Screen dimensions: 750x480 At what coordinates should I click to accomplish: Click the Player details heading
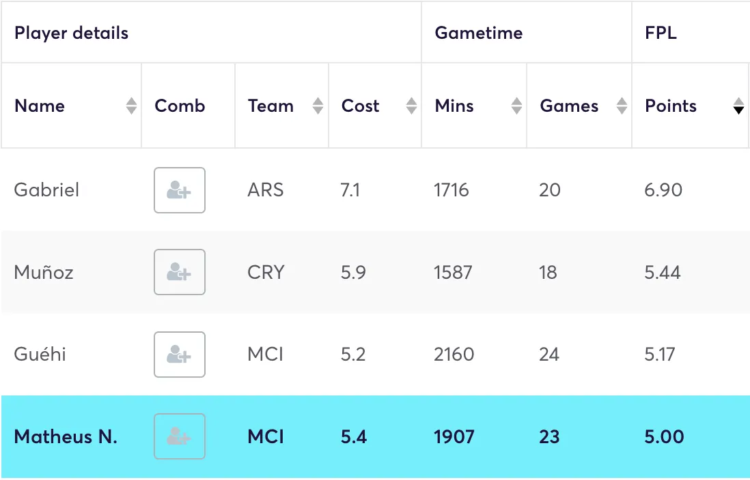pyautogui.click(x=71, y=32)
